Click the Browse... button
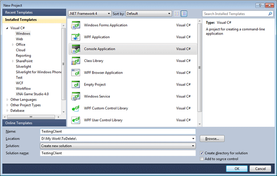Viewport: 277px width, 176px height. pos(212,139)
